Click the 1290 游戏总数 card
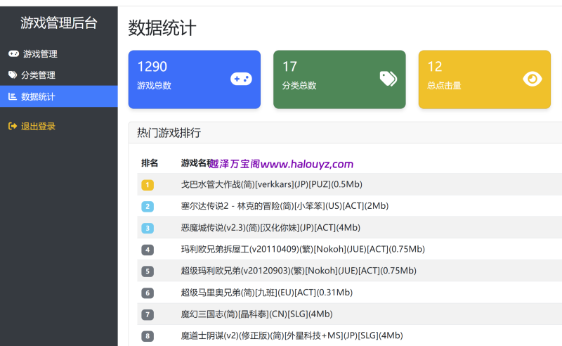 coord(195,79)
